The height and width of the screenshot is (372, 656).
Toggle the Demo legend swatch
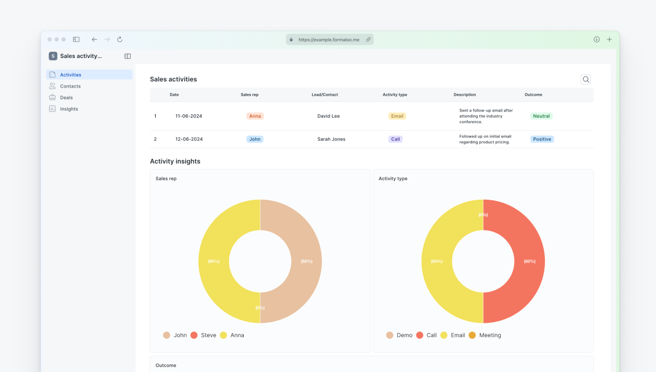(x=390, y=335)
